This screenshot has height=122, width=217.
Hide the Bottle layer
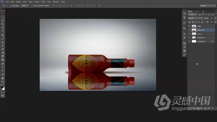189,26
